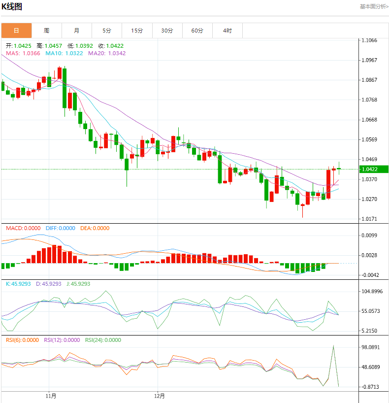Click the DEA: 0.0000 label
Viewport: 389px width, 403px height.
[x=95, y=228]
